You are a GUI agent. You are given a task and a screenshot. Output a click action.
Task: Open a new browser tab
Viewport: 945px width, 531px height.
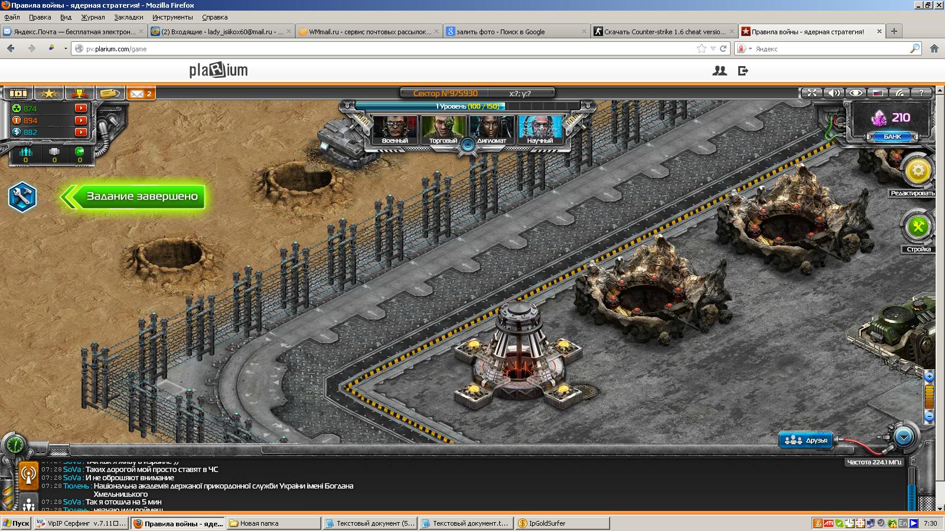(894, 31)
